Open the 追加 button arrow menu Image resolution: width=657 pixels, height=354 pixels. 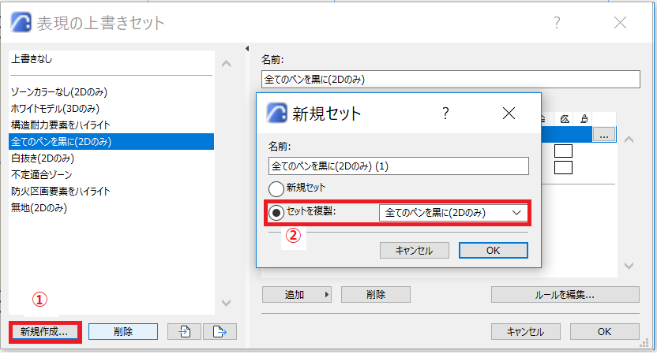pos(327,295)
